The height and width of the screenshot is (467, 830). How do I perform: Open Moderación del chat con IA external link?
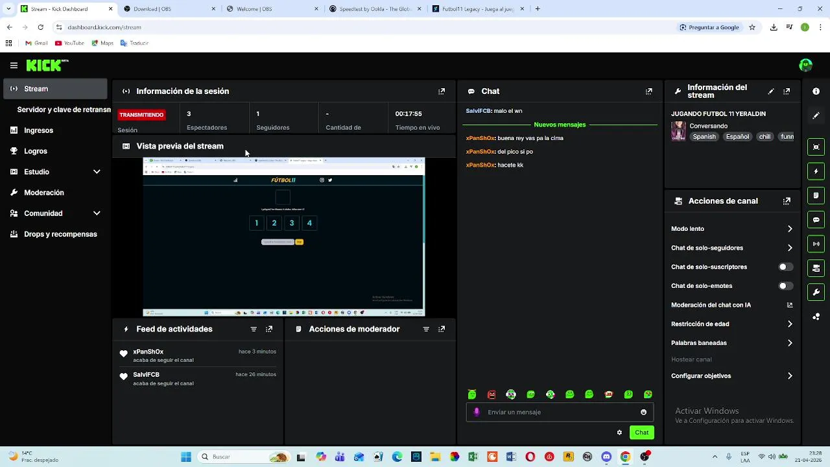790,305
